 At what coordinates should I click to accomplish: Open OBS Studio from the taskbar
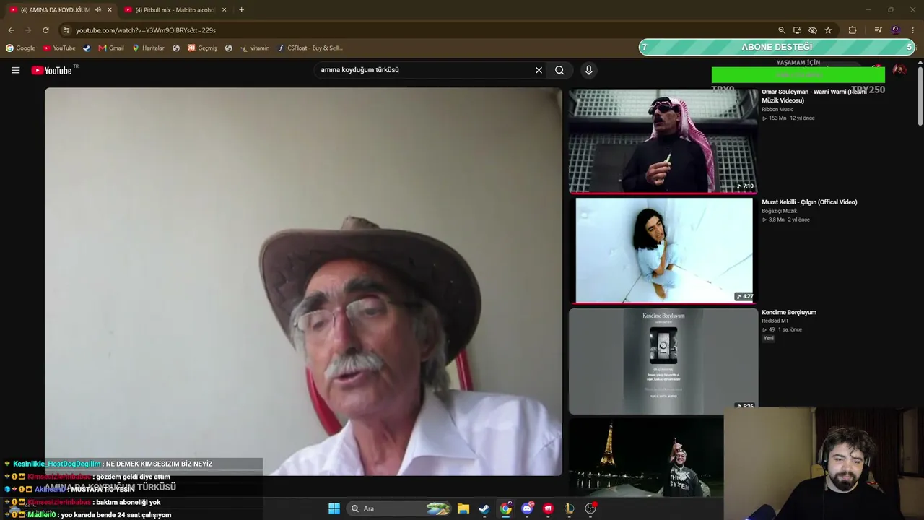coord(590,508)
